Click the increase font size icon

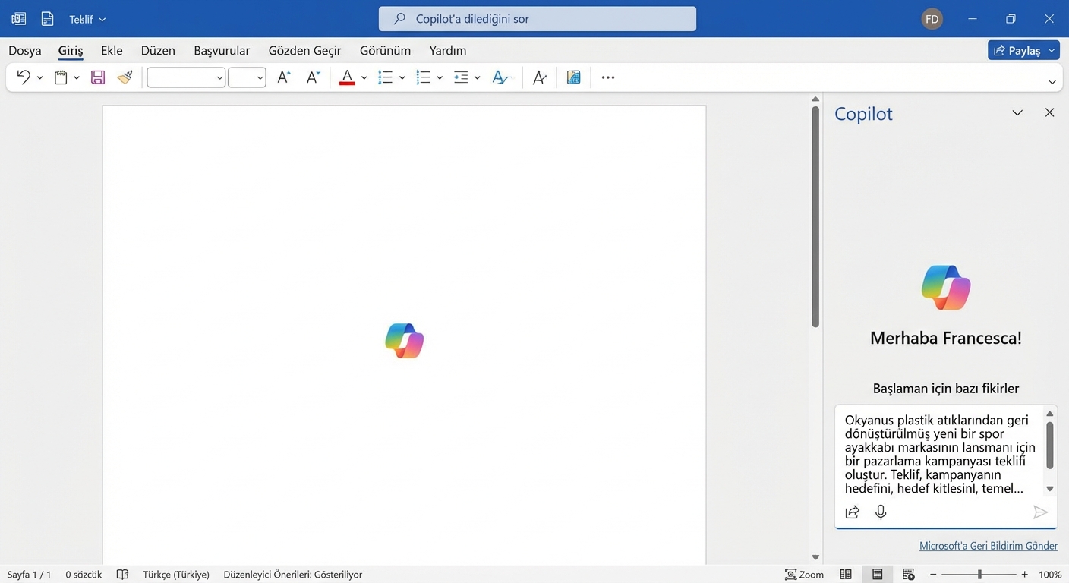point(283,77)
